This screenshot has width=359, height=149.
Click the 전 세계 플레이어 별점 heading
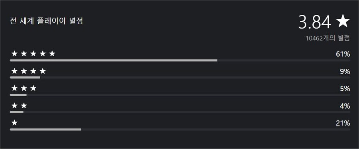click(46, 21)
